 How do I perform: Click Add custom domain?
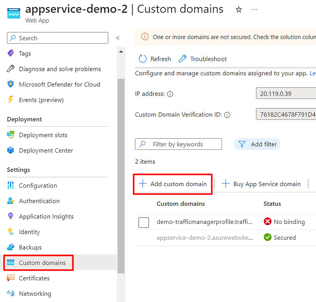(179, 184)
